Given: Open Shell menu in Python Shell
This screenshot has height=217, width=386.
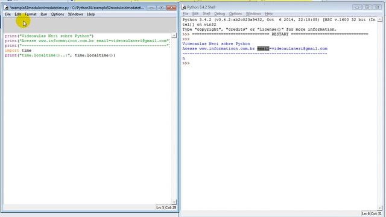Looking at the screenshot, I should tap(206, 14).
